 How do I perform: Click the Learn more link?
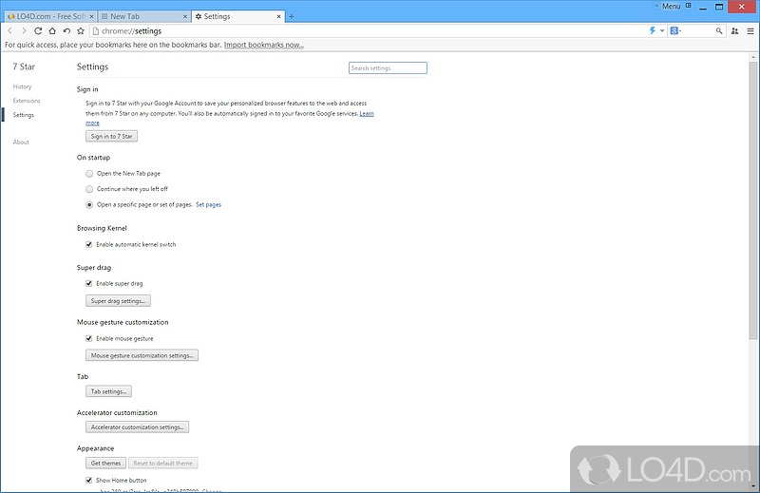click(x=367, y=113)
